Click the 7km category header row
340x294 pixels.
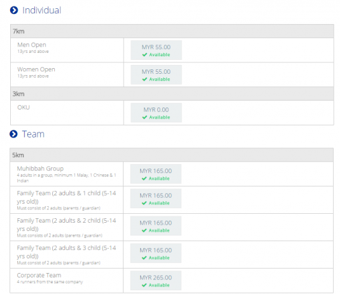tap(172, 31)
